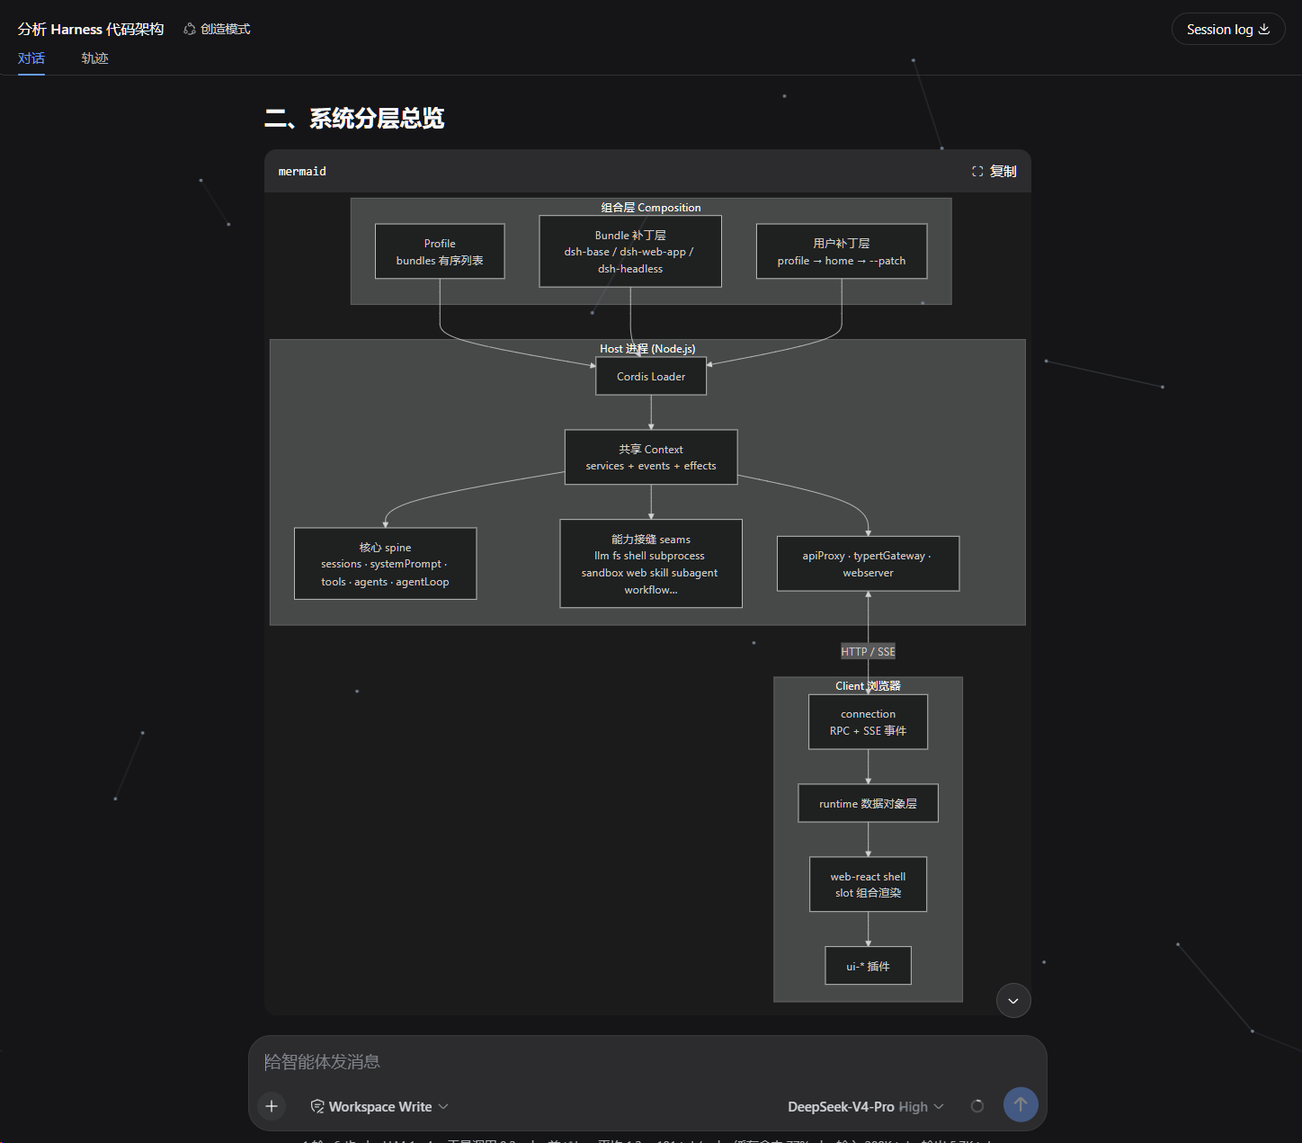
Task: Select the web-react shell node
Action: point(869,885)
